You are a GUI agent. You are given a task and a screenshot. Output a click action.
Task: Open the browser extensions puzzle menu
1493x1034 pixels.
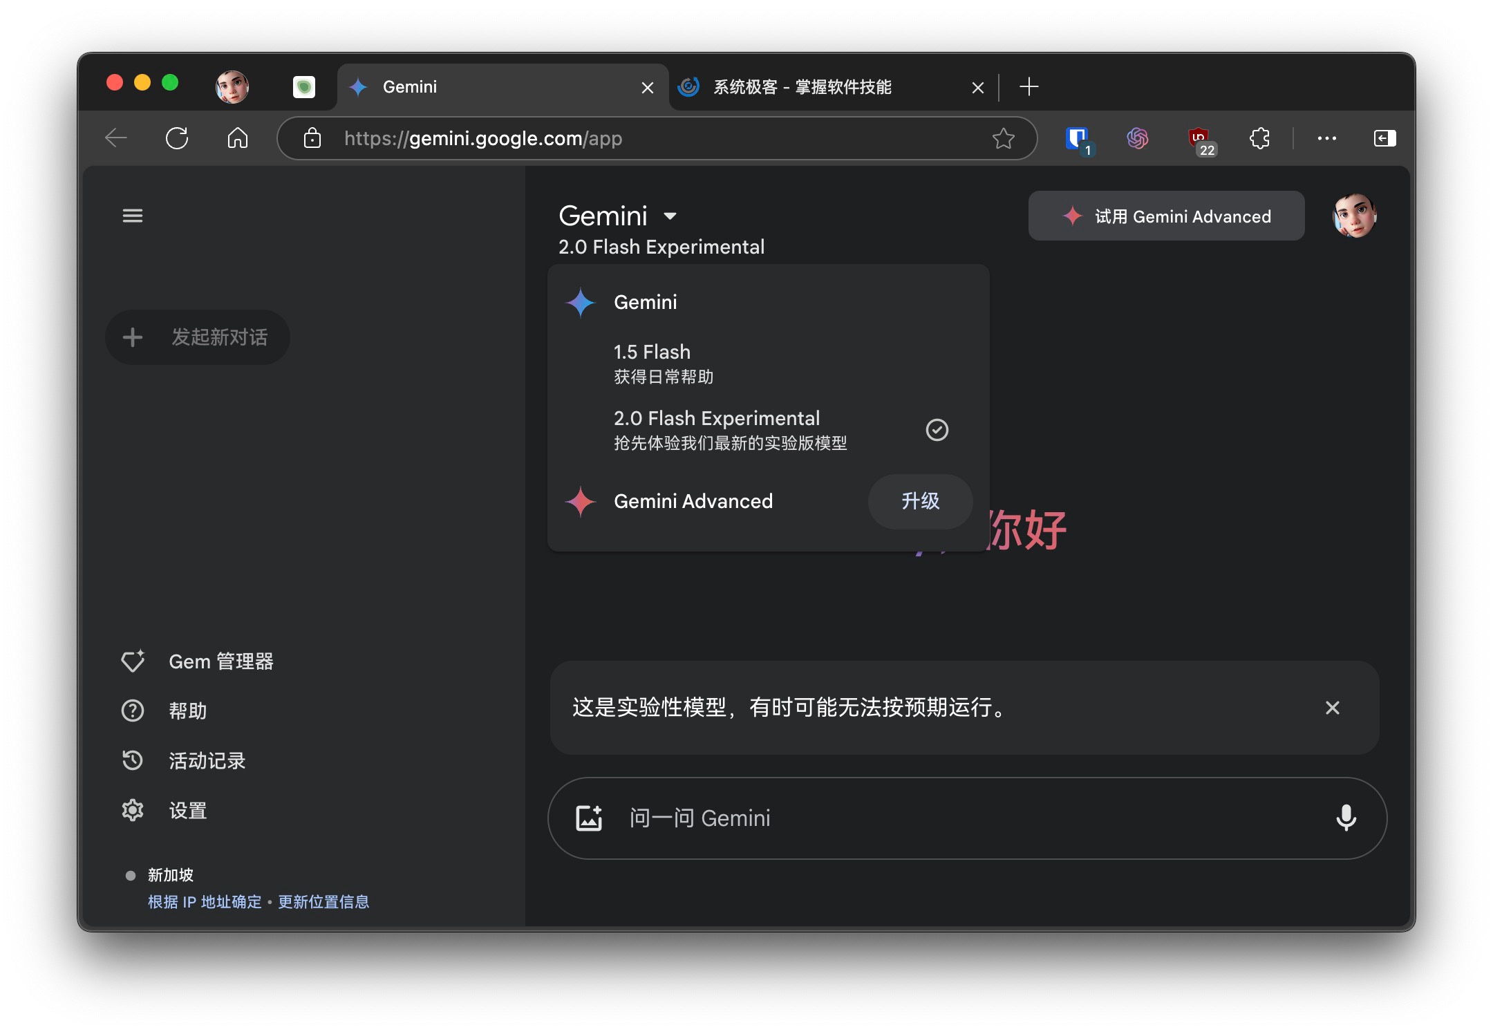point(1260,138)
